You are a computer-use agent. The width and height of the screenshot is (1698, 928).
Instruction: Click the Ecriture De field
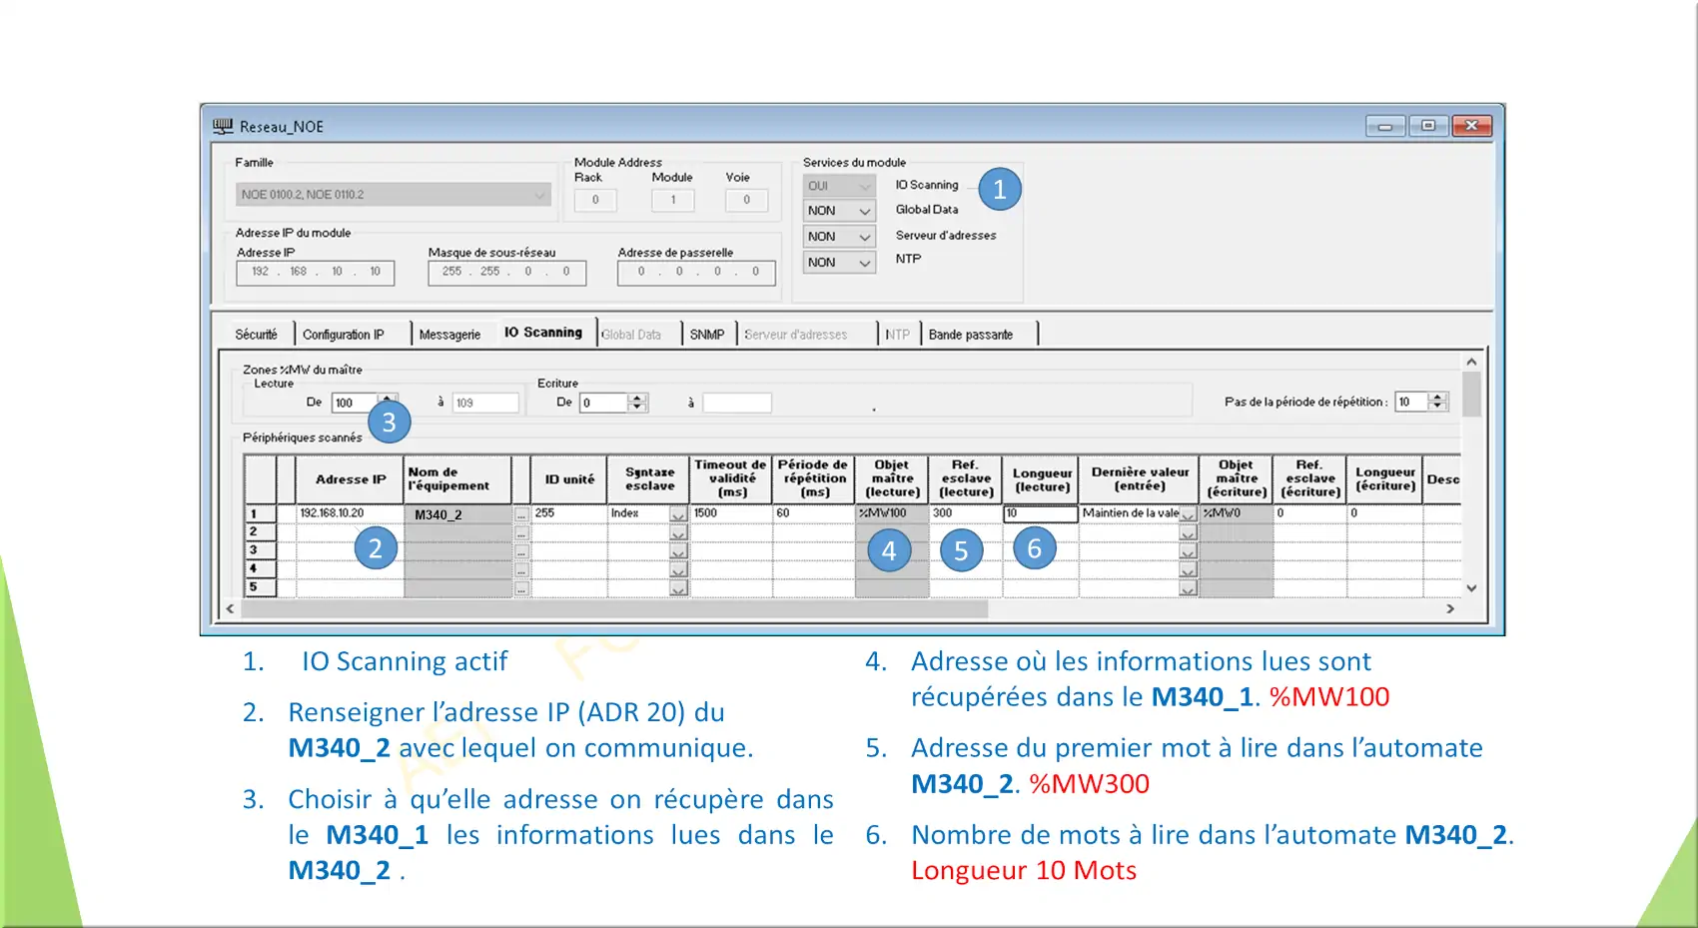point(603,403)
